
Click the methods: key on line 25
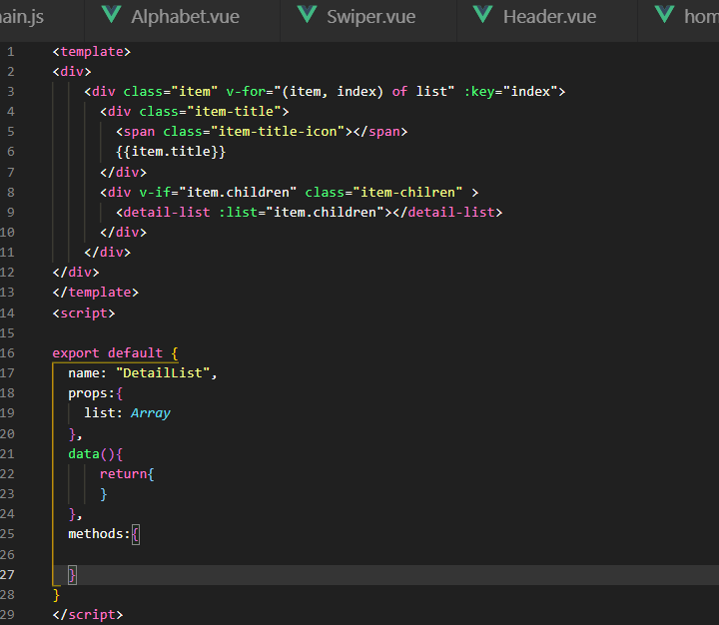99,534
